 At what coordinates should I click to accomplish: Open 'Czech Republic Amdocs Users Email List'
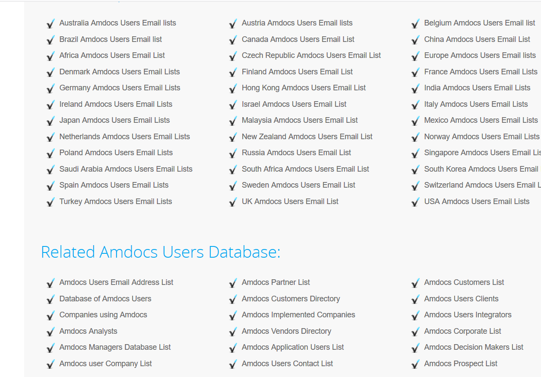pos(311,55)
